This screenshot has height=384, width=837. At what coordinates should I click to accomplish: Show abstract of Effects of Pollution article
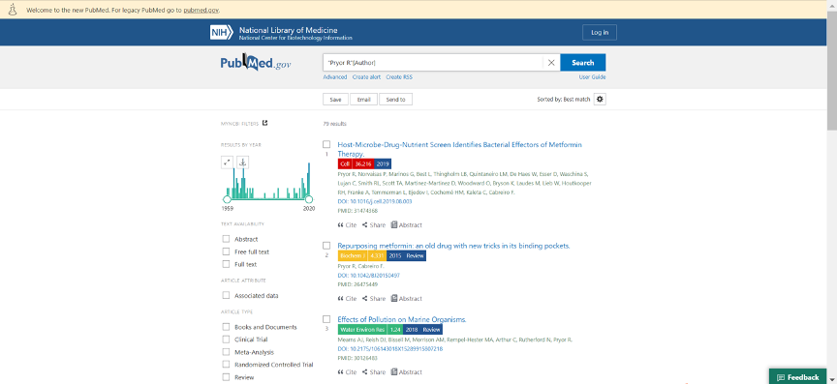(x=406, y=372)
